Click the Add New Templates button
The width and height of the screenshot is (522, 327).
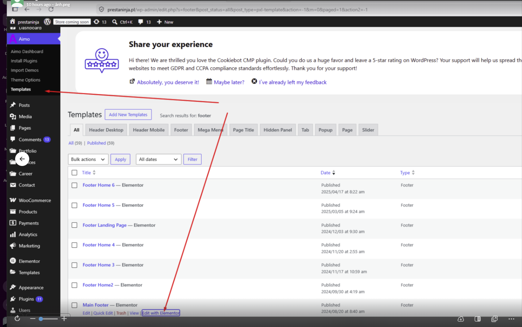click(x=128, y=115)
